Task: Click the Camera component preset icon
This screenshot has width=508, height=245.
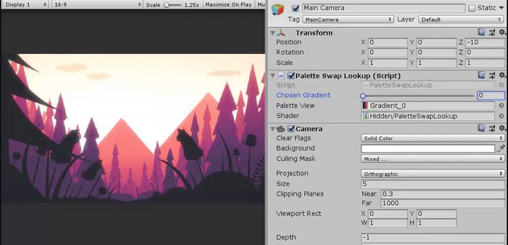Action: point(492,128)
